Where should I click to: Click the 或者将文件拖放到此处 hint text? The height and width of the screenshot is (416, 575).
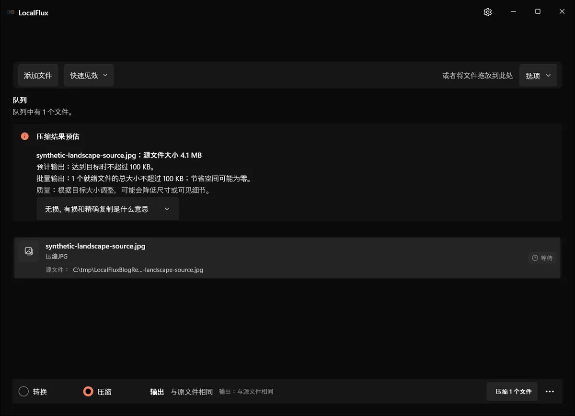478,76
